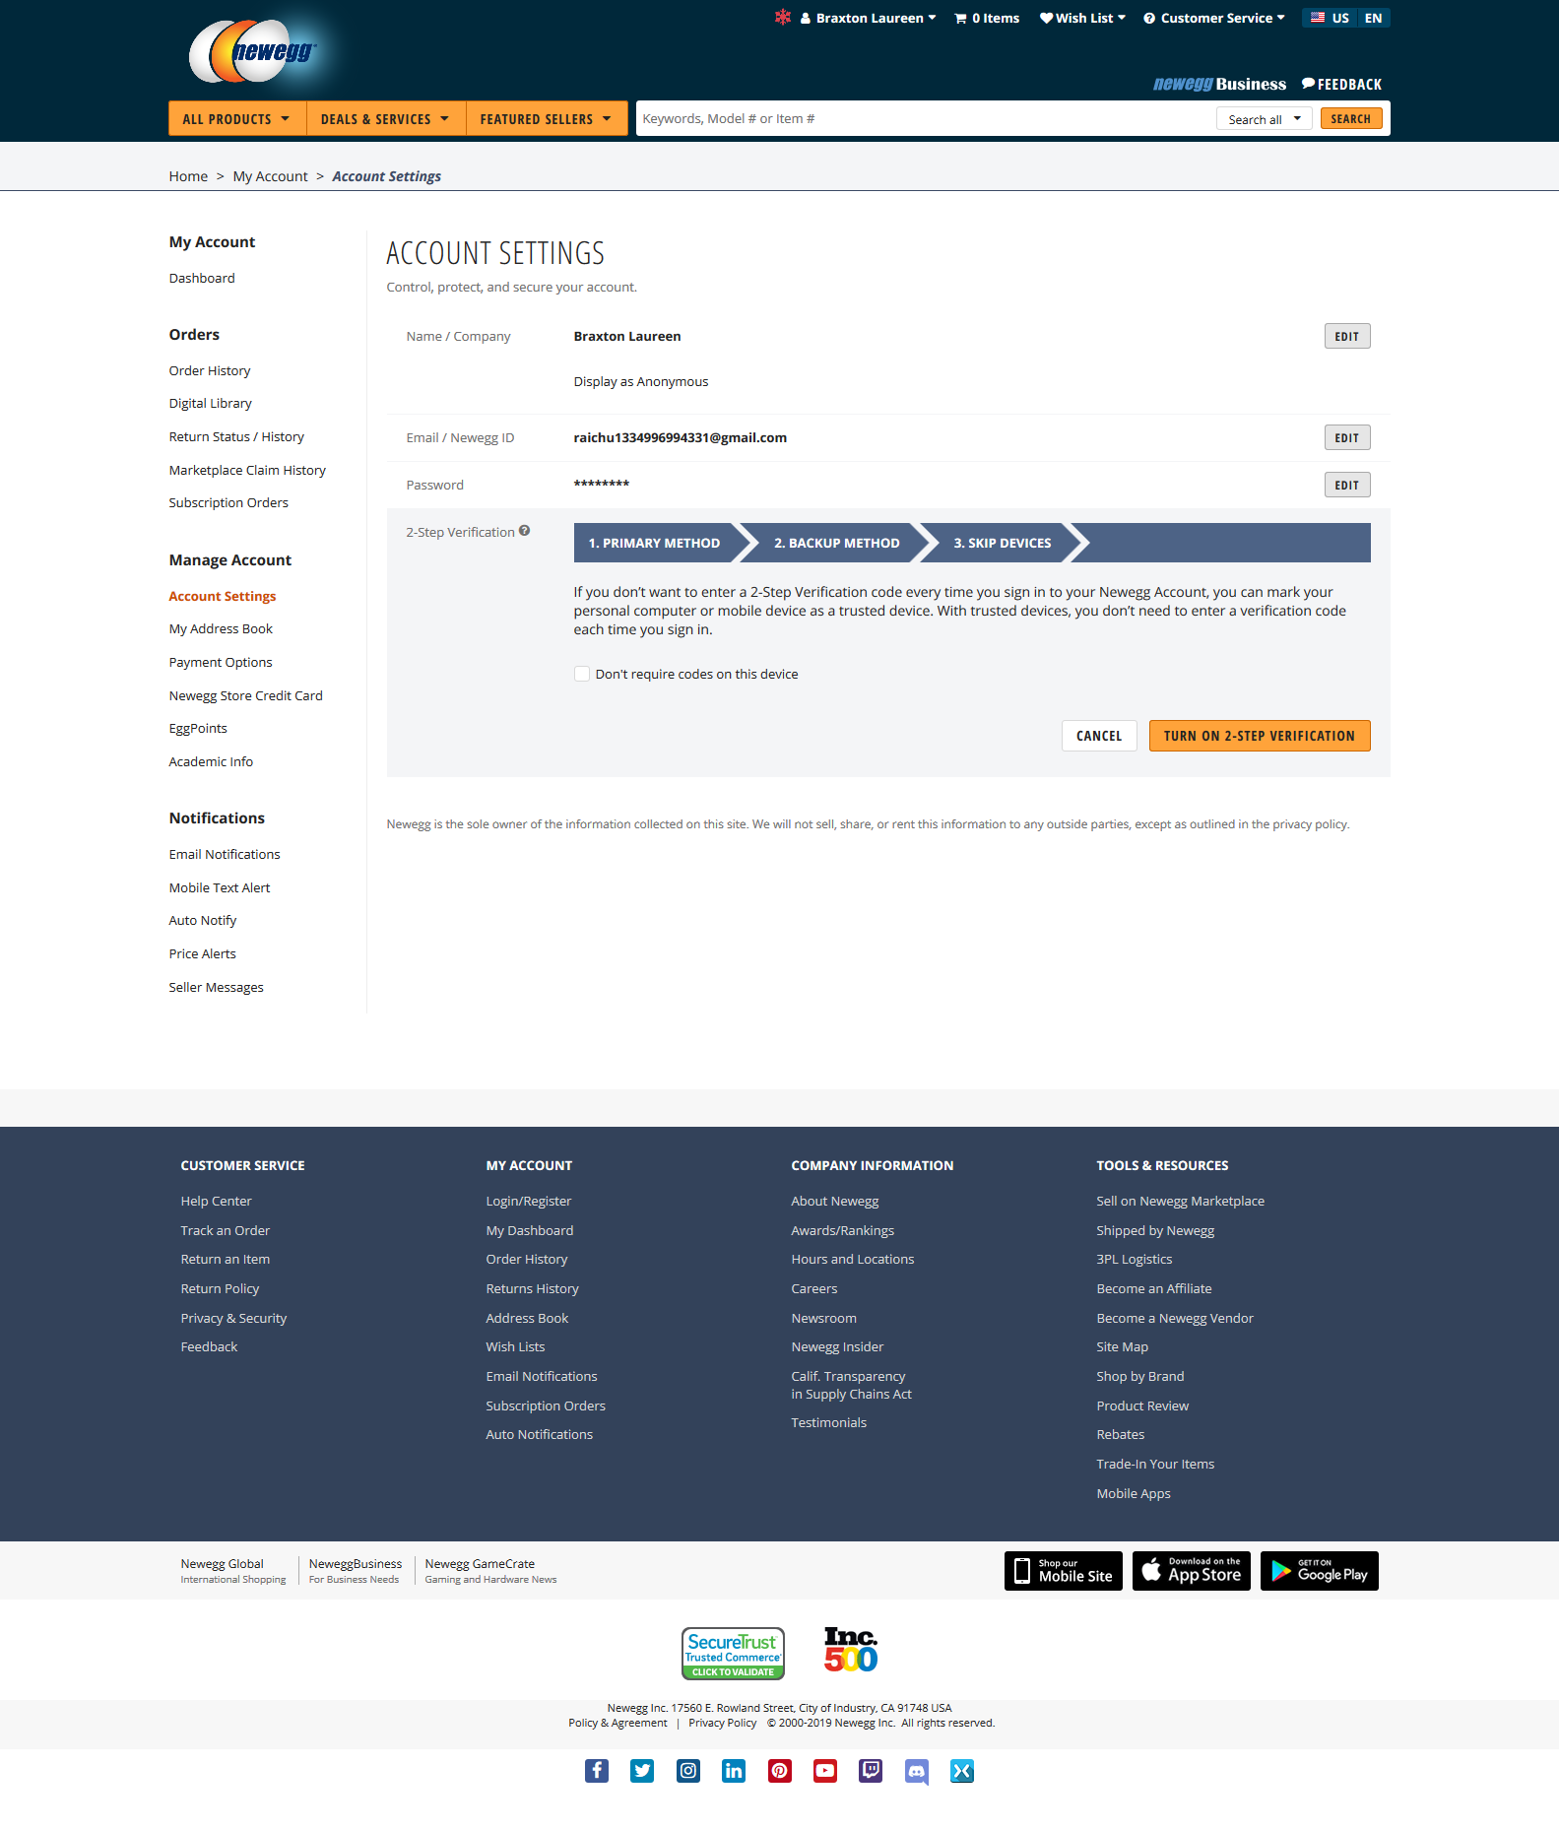This screenshot has height=1830, width=1559.
Task: Open Download on the App Store badge
Action: (1192, 1571)
